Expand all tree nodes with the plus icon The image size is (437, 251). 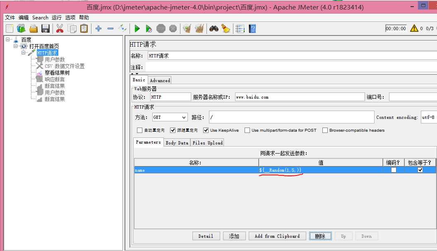click(x=98, y=28)
